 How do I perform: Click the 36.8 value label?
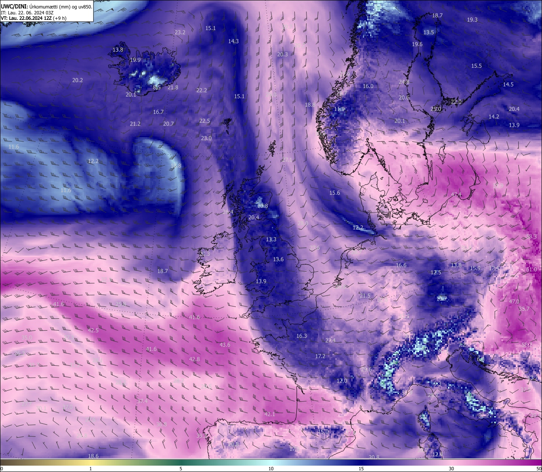tap(161, 425)
